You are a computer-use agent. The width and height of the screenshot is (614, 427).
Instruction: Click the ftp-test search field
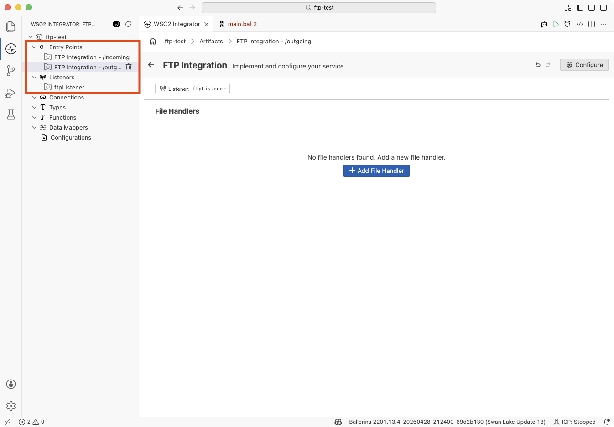(x=319, y=8)
